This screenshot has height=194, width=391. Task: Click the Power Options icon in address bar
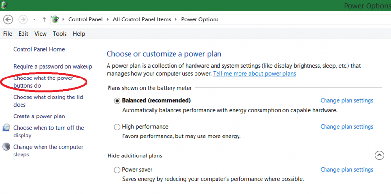tap(55, 19)
